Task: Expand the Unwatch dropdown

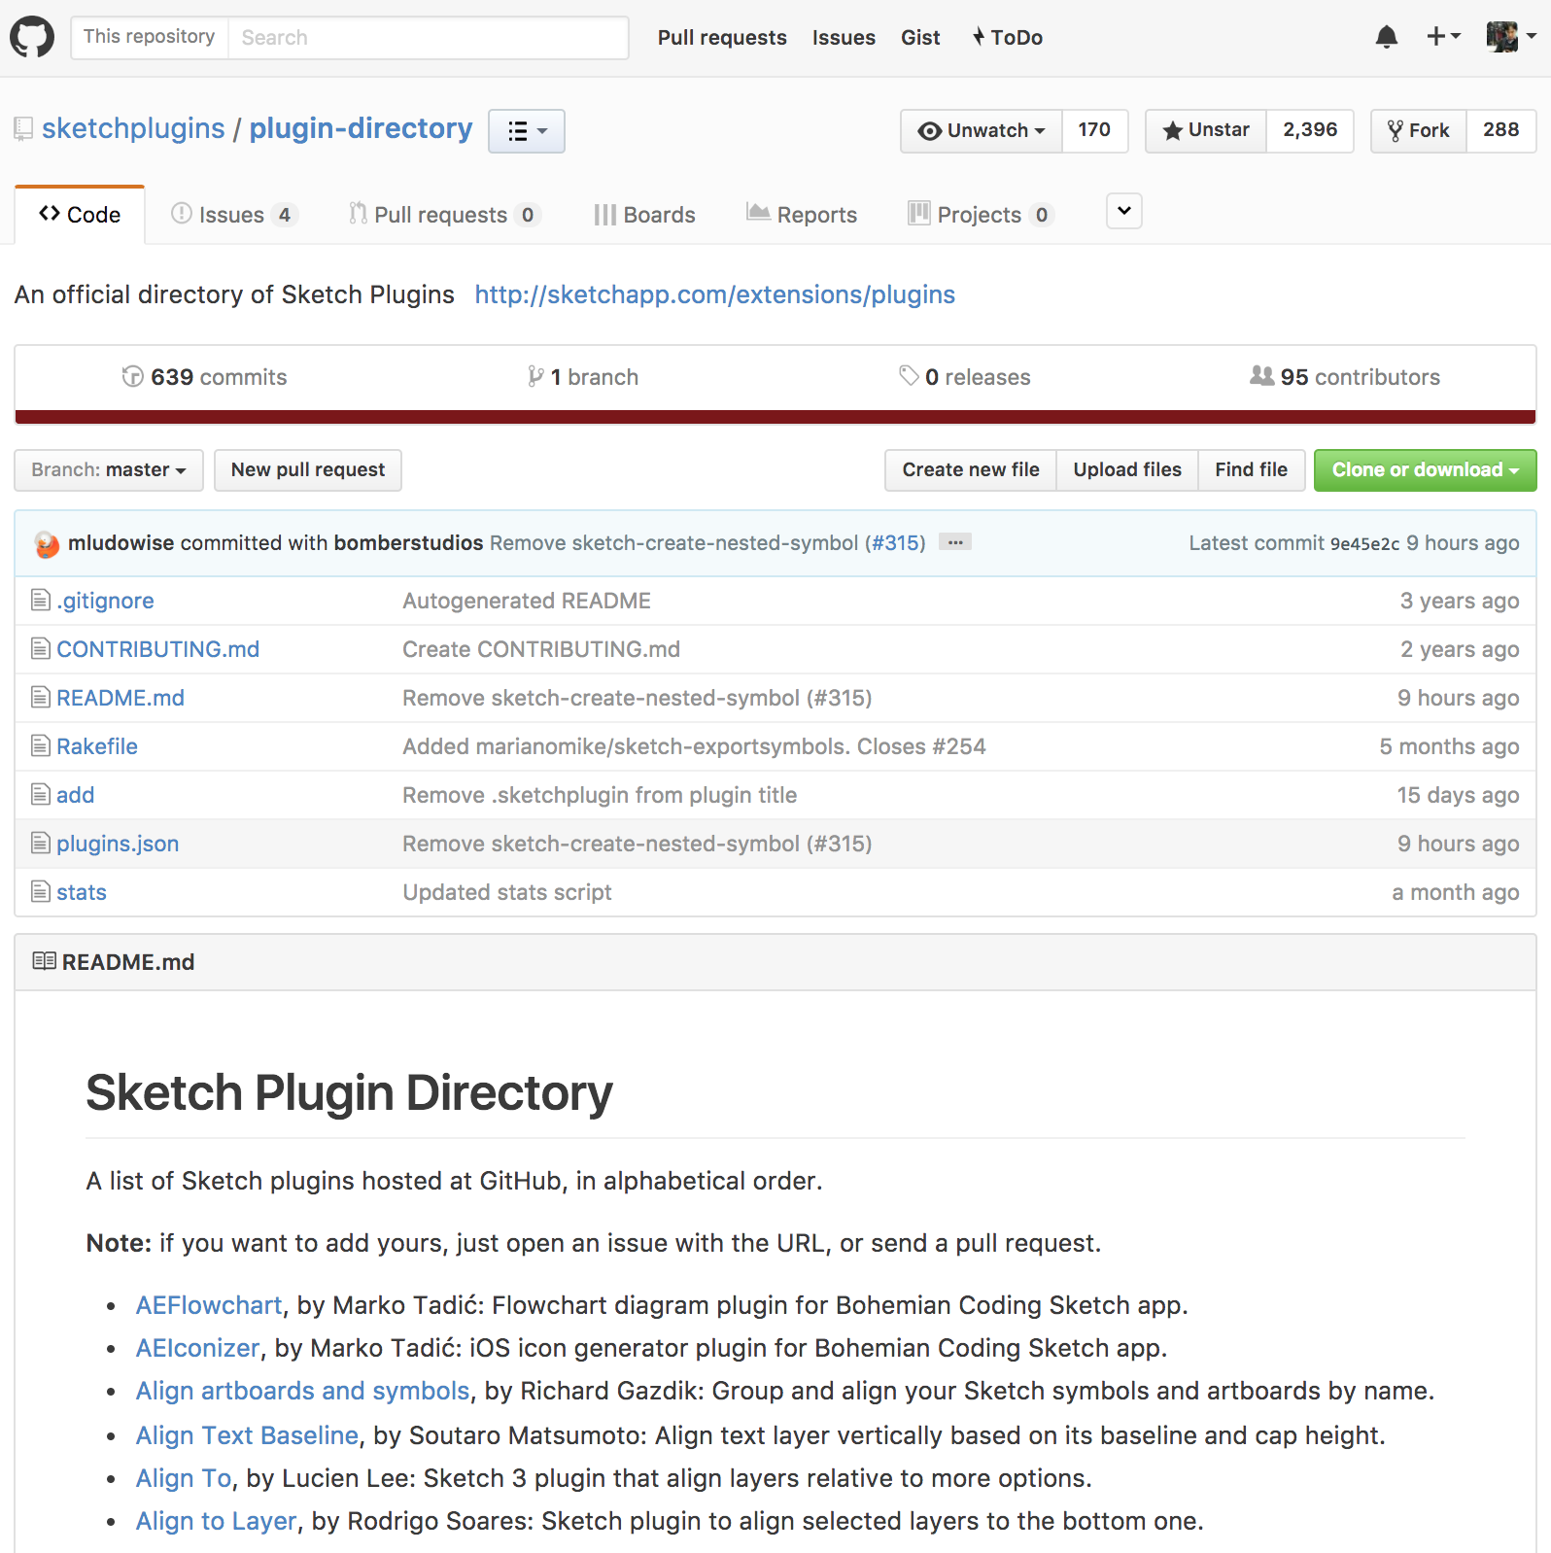Action: coord(982,130)
